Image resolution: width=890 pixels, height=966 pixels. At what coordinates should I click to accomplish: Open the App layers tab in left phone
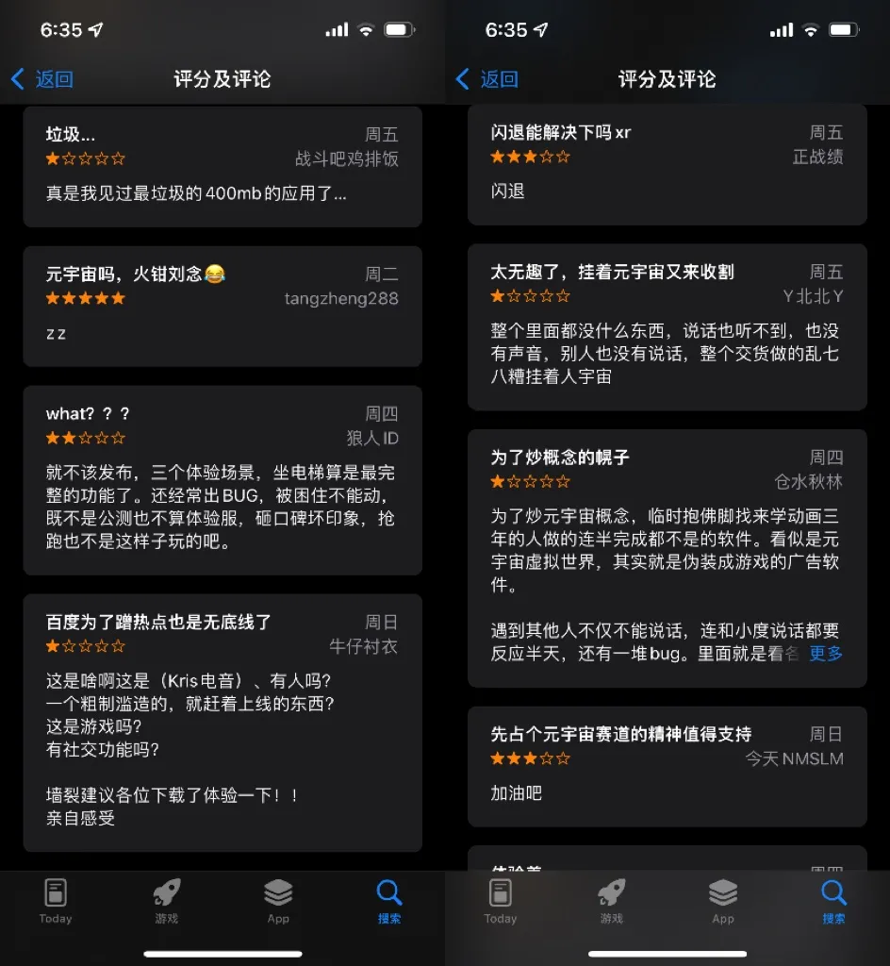click(278, 901)
